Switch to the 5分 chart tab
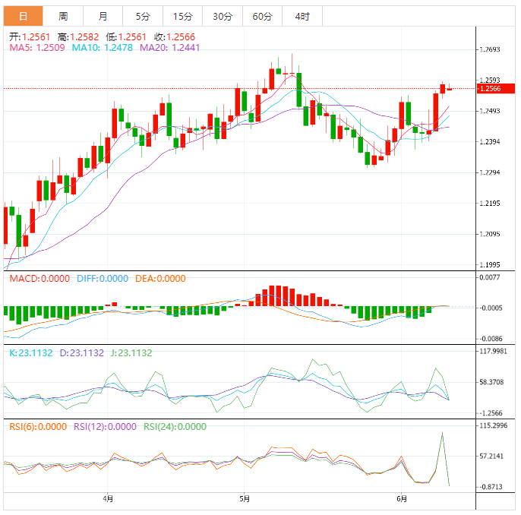This screenshot has height=515, width=521. point(143,16)
